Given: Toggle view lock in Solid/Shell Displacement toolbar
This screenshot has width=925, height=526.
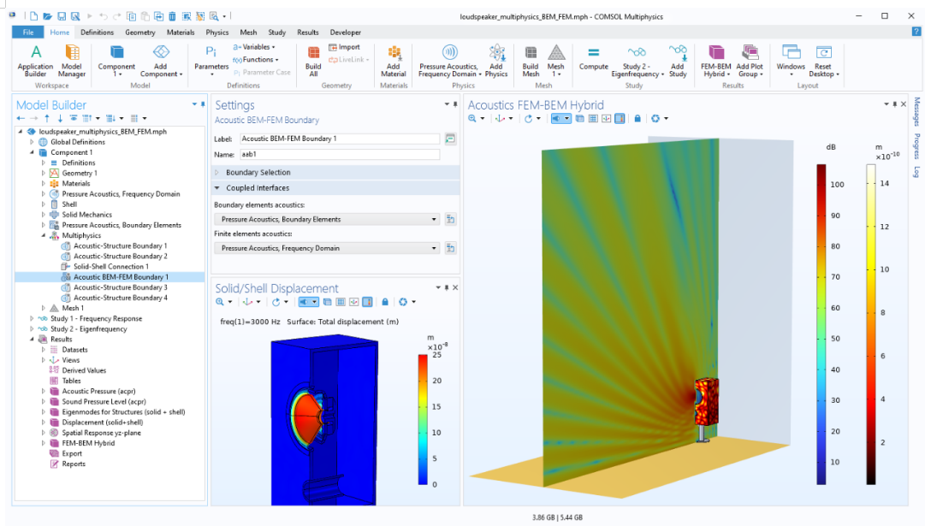Looking at the screenshot, I should (x=385, y=302).
